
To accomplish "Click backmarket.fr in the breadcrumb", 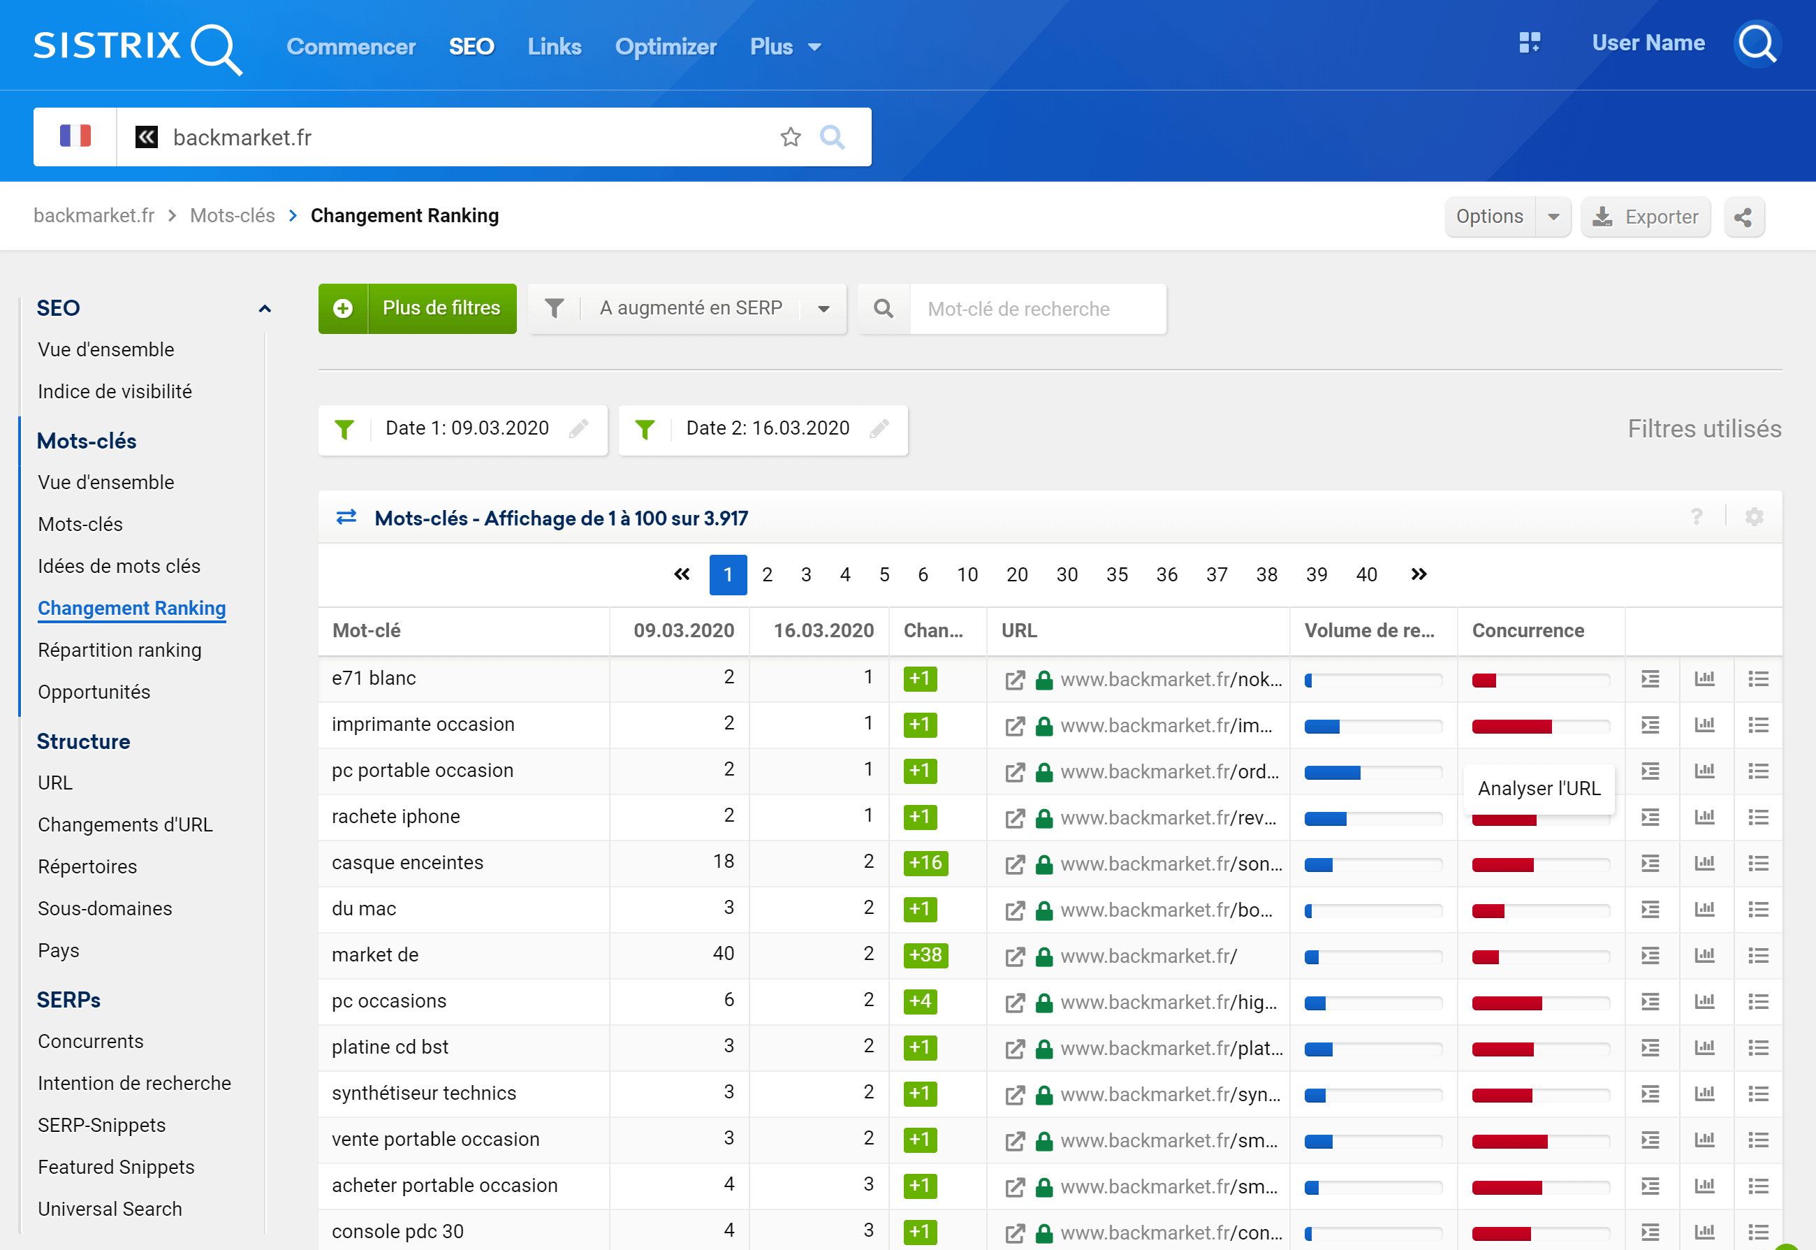I will pyautogui.click(x=94, y=215).
